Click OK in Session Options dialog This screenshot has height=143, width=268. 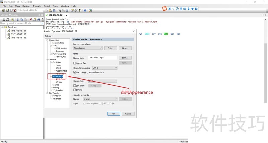114,114
